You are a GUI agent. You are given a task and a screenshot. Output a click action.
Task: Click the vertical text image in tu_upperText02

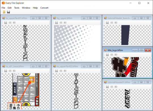76,91
